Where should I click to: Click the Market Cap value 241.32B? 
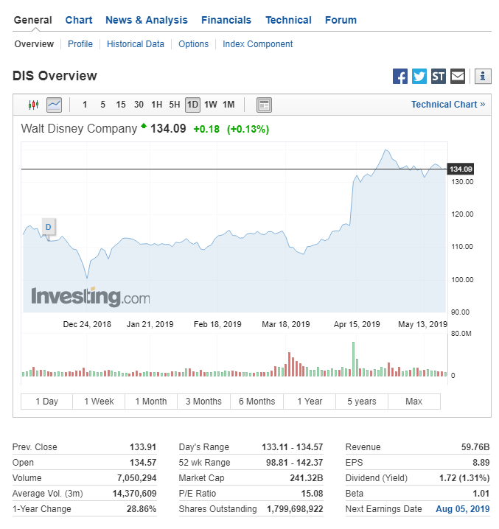point(307,478)
